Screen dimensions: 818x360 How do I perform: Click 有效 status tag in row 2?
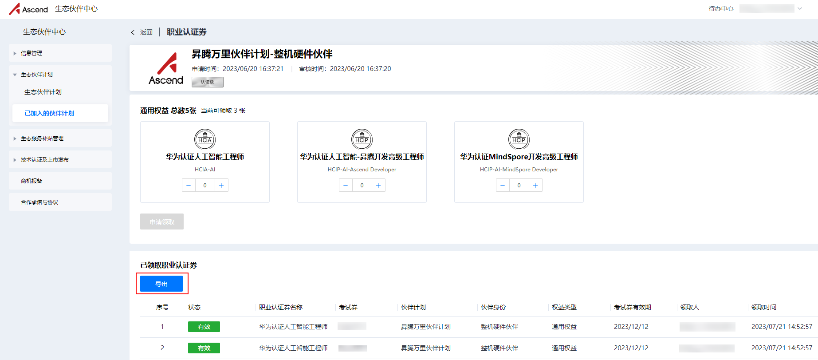pos(204,348)
